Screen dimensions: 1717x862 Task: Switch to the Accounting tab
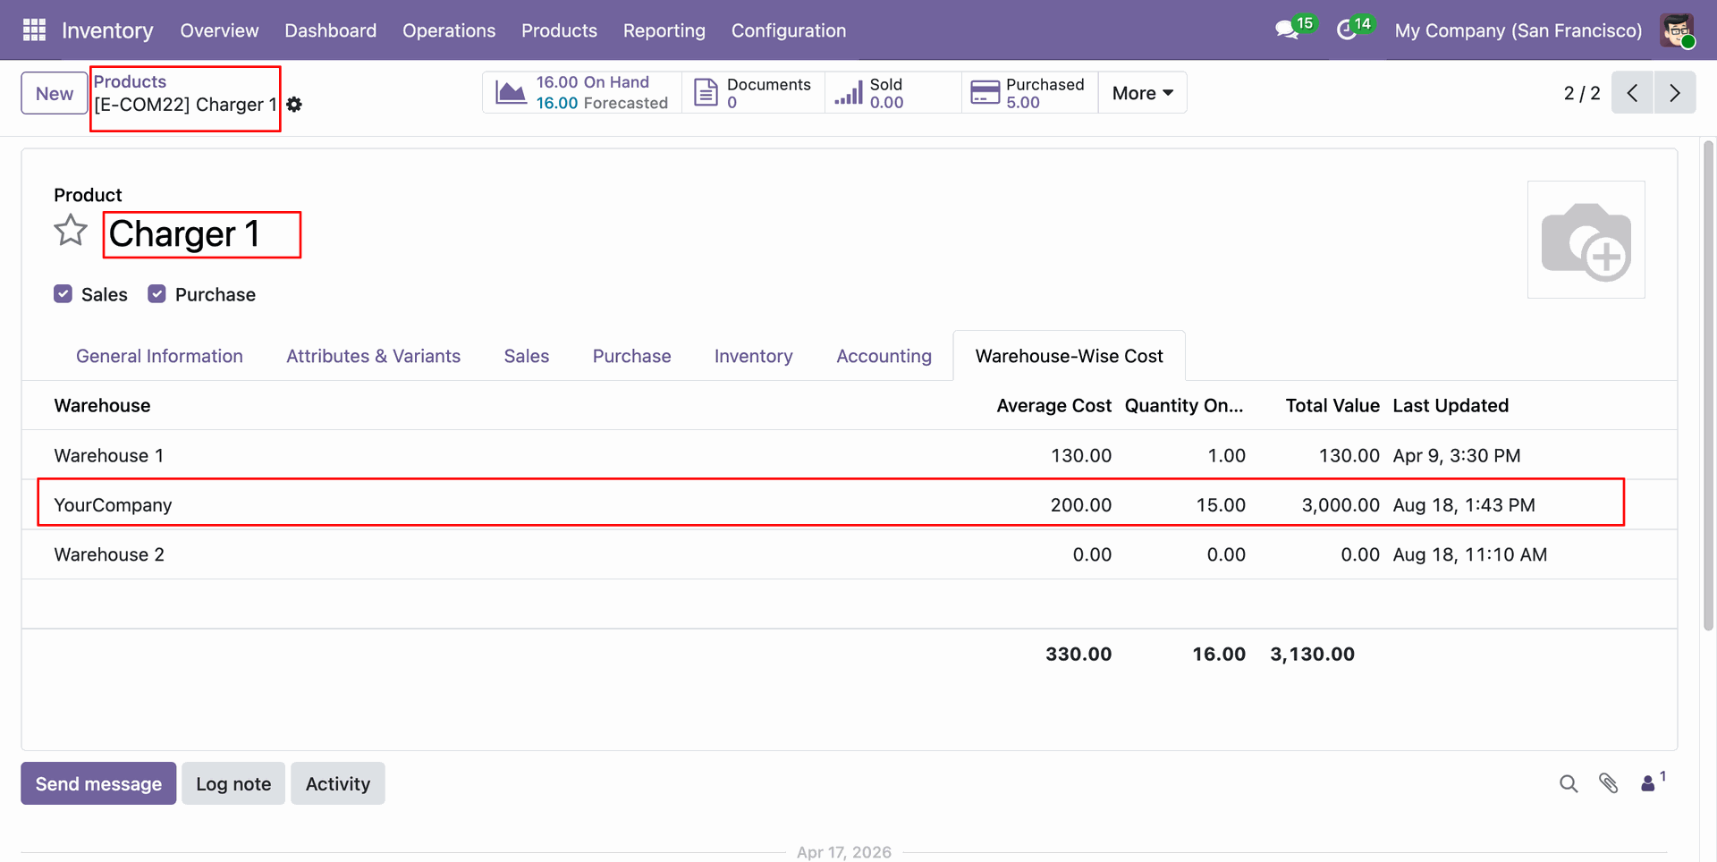(884, 356)
